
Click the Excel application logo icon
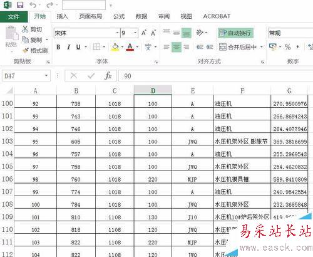point(8,5)
